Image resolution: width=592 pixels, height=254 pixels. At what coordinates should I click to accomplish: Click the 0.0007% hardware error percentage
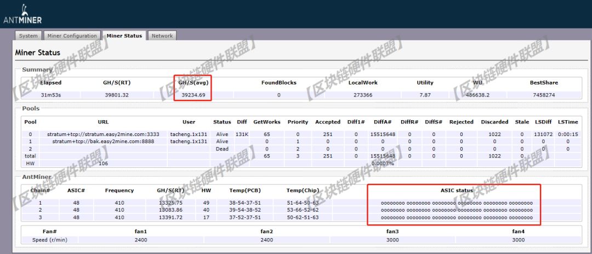coord(383,163)
